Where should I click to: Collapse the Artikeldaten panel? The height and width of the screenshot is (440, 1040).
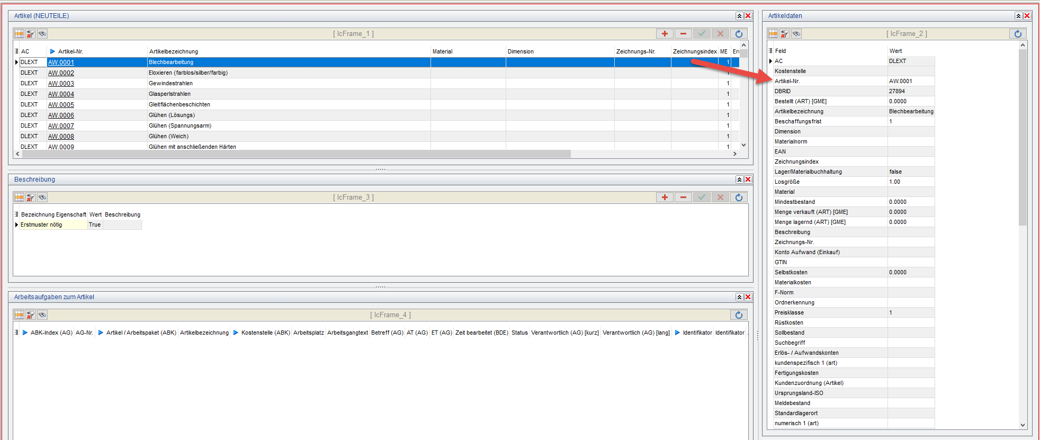click(x=1018, y=16)
